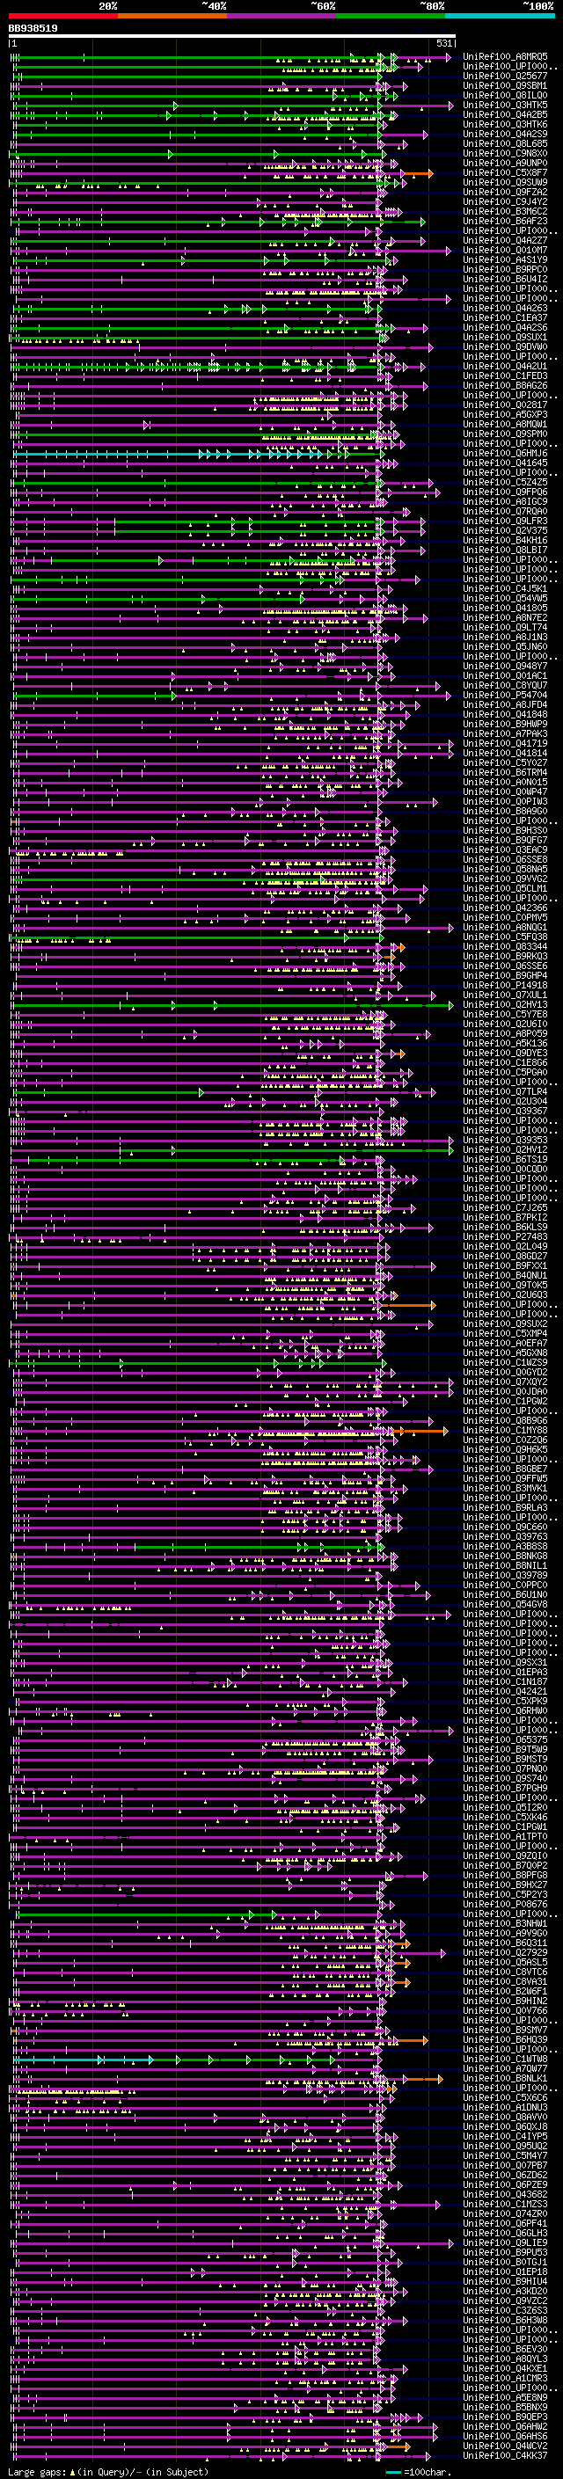Choose the UniRef100_C7J265 entry
Image resolution: width=563 pixels, height=2479 pixels.
coord(505,1207)
